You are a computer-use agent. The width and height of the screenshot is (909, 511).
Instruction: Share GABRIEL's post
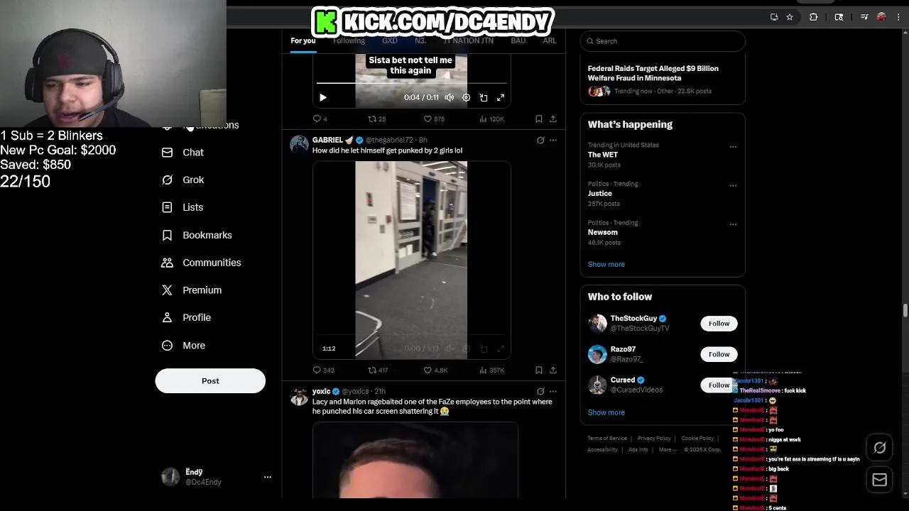[553, 370]
